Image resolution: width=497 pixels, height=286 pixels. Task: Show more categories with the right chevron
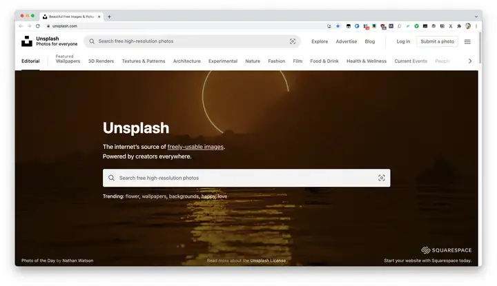470,61
